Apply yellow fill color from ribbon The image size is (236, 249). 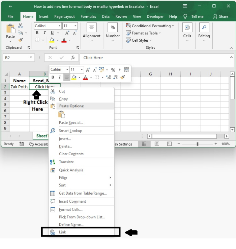pos(52,40)
